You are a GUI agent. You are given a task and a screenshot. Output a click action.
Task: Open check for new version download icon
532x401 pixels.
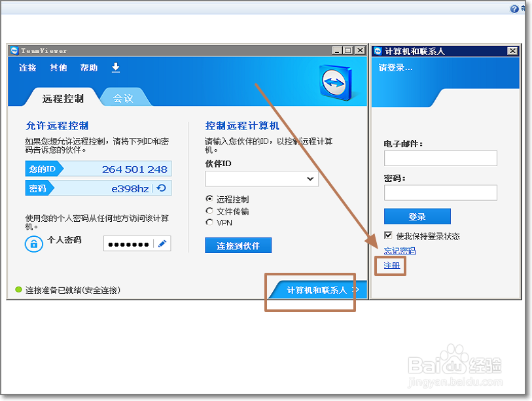point(115,67)
